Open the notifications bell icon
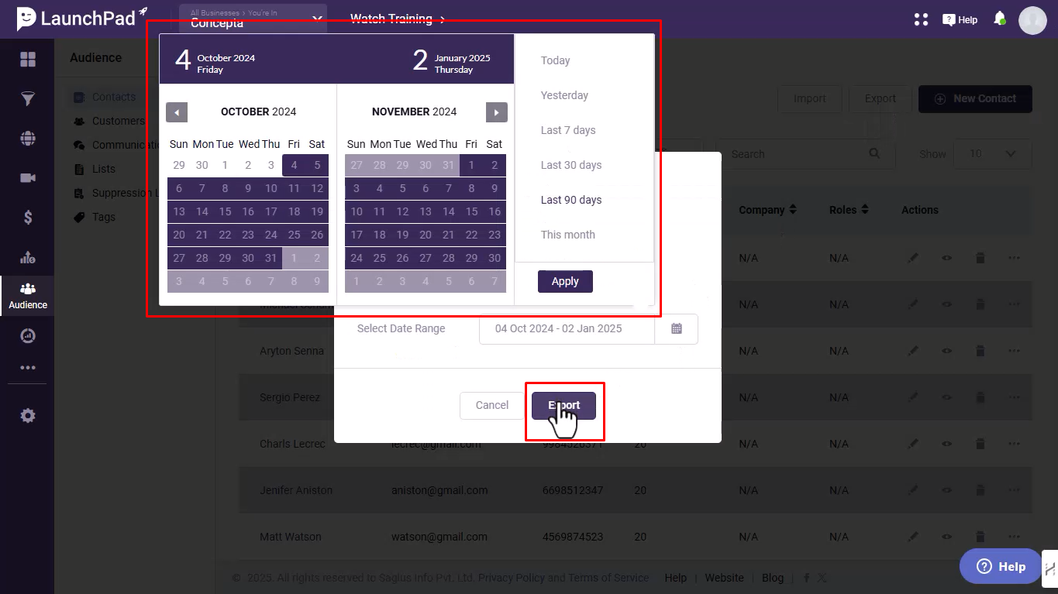The height and width of the screenshot is (594, 1058). point(999,19)
